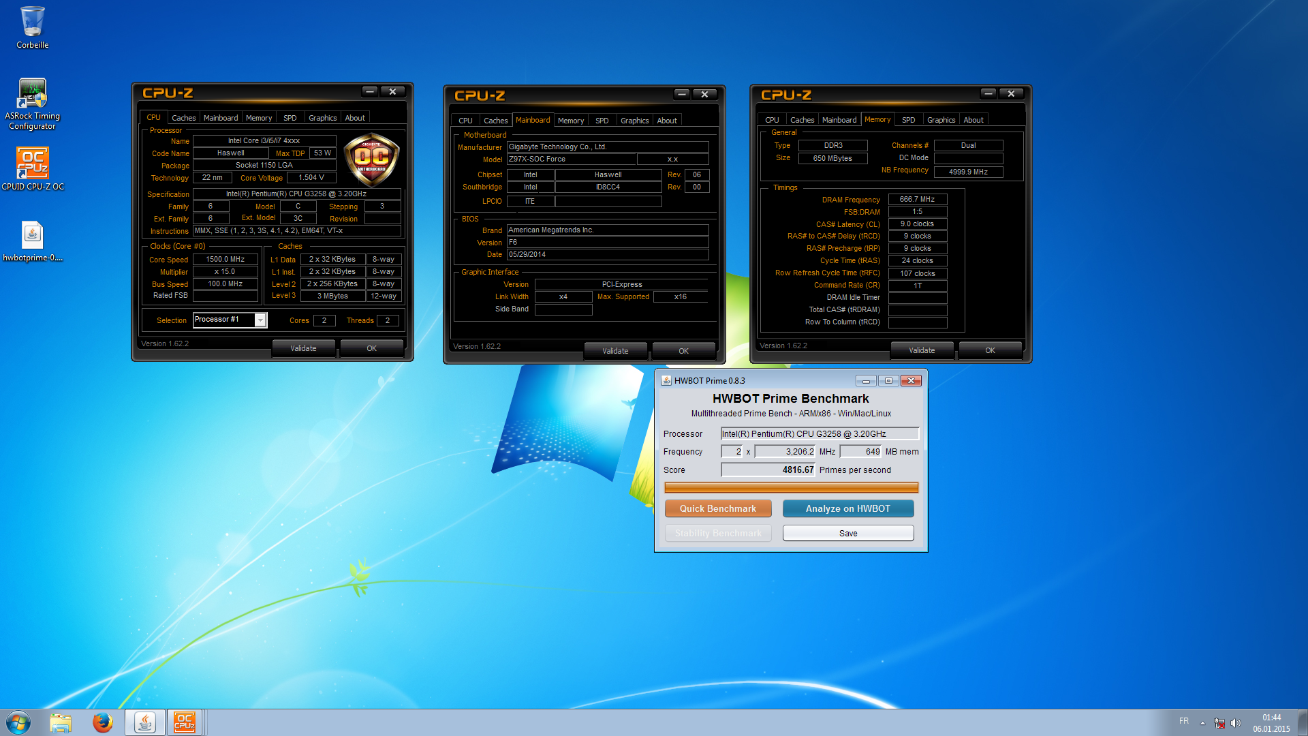Close the left CPU-Z window
This screenshot has width=1308, height=736.
(393, 91)
